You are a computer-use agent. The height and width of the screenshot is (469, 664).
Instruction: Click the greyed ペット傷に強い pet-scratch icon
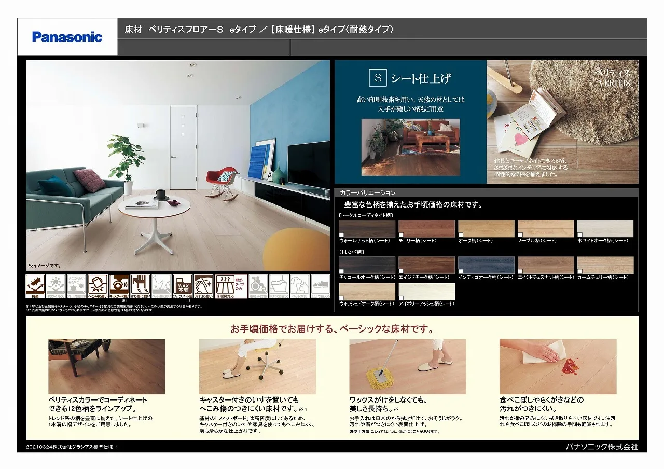(x=161, y=286)
